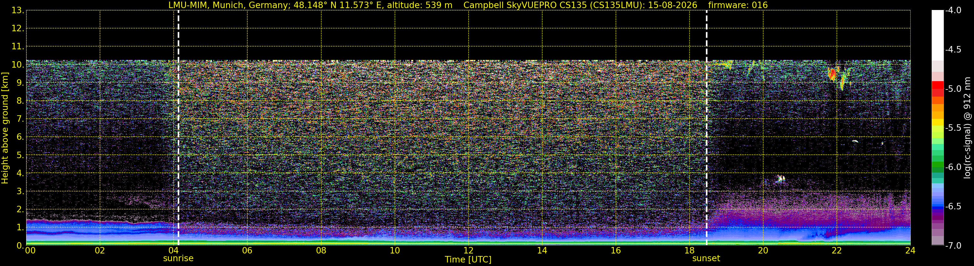Click the height tick label 11

click(x=18, y=47)
